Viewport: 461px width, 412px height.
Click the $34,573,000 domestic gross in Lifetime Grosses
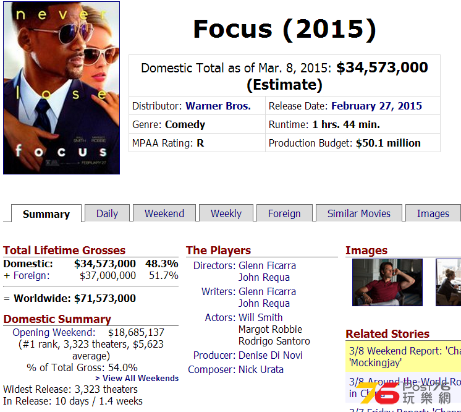tap(105, 264)
